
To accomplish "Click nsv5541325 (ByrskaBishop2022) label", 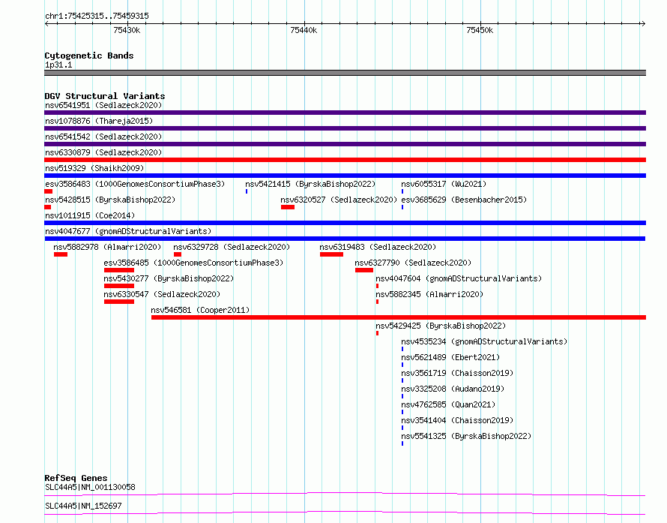I will click(466, 436).
